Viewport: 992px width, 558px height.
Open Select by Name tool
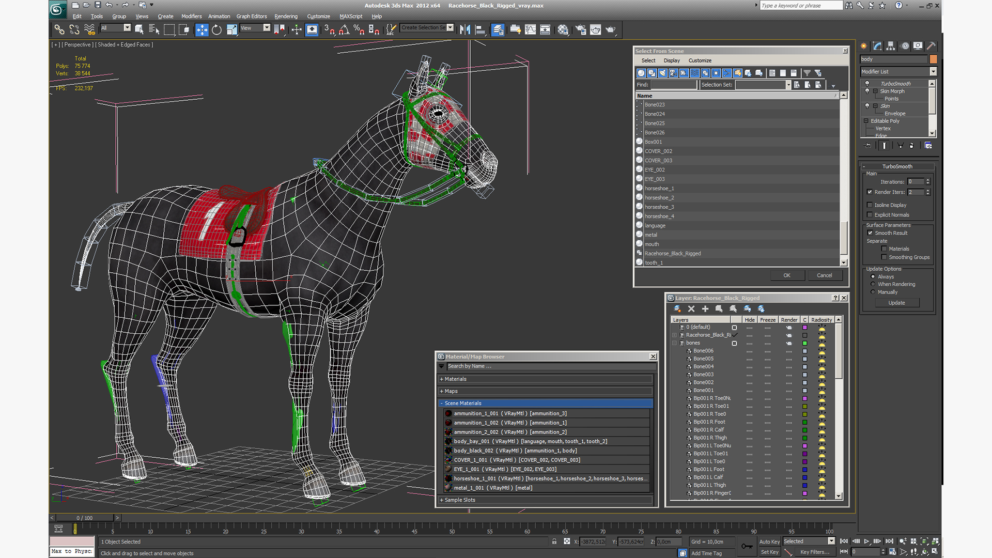pyautogui.click(x=154, y=29)
